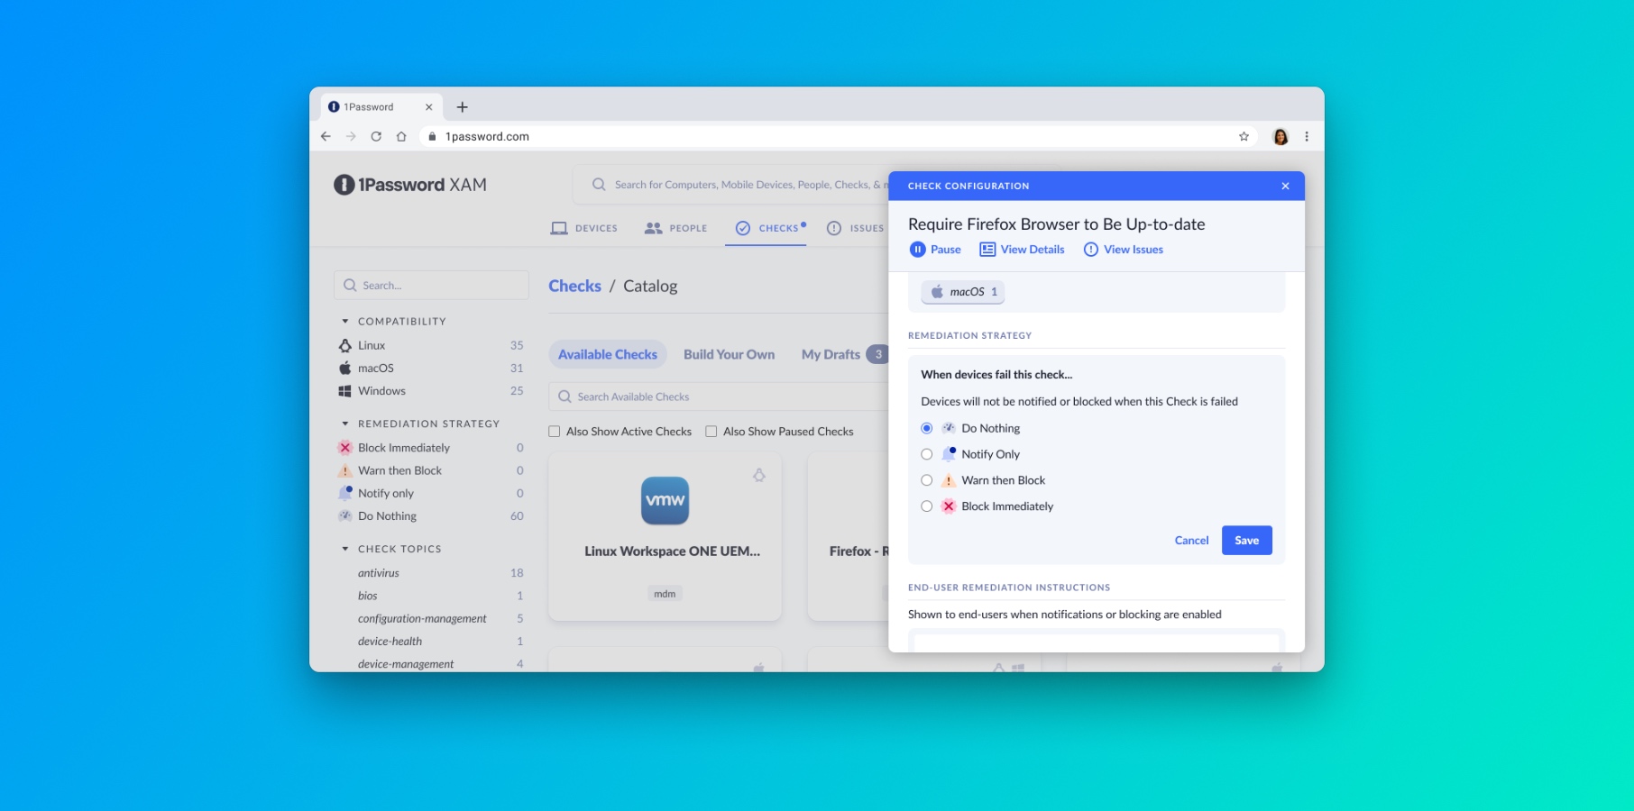Go back with browser back arrow
Screen dimensions: 1634x811
326,137
